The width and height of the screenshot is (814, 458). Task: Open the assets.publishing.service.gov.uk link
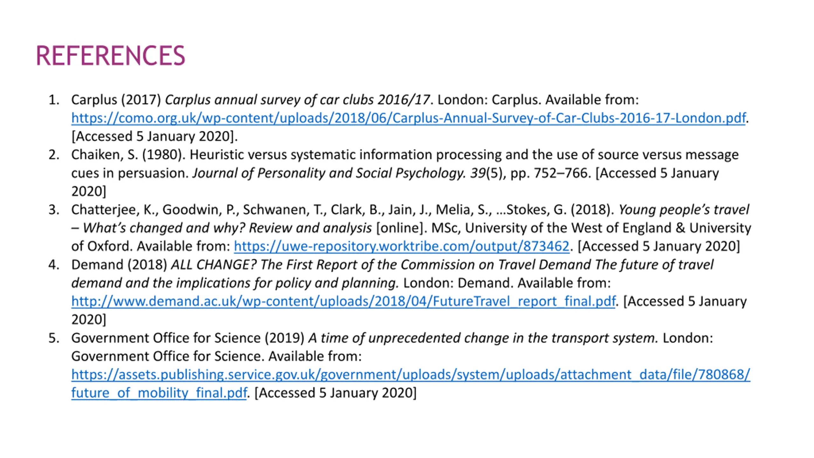point(410,374)
